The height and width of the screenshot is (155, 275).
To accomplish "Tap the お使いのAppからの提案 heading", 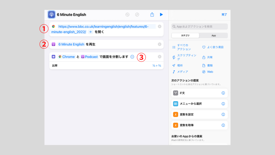I will 187,136.
